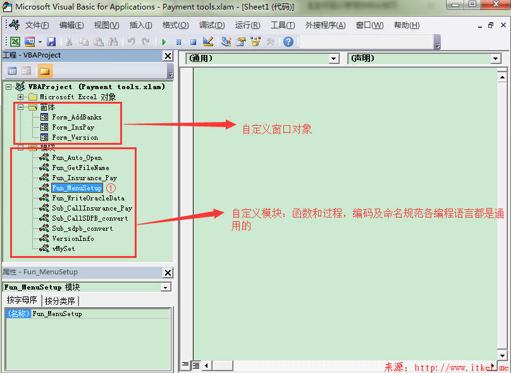Viewport: 511px width, 373px height.
Task: Select the VersionInfo module
Action: pos(73,238)
